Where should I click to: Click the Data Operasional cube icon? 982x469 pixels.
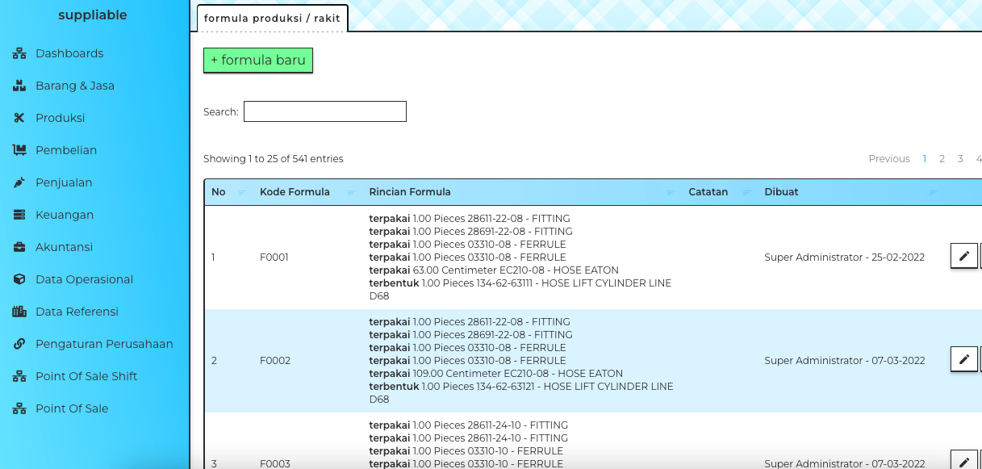[19, 279]
